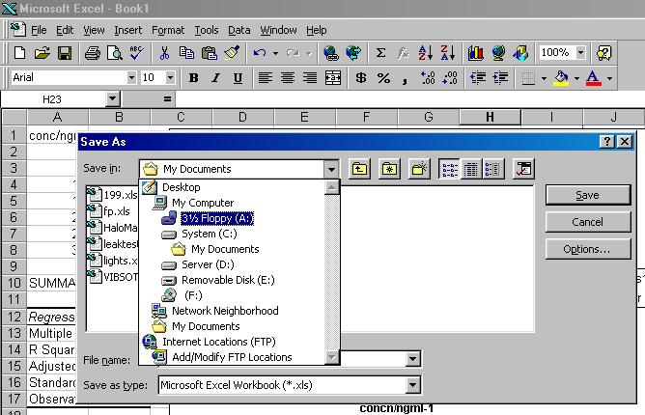Screen dimensions: 645x415
Task: Collapse the Save in dropdown arrow
Action: tap(331, 169)
